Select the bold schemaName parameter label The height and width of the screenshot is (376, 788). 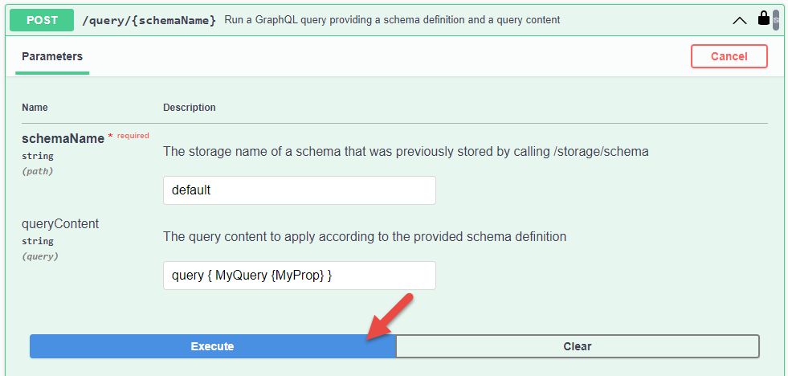(63, 138)
